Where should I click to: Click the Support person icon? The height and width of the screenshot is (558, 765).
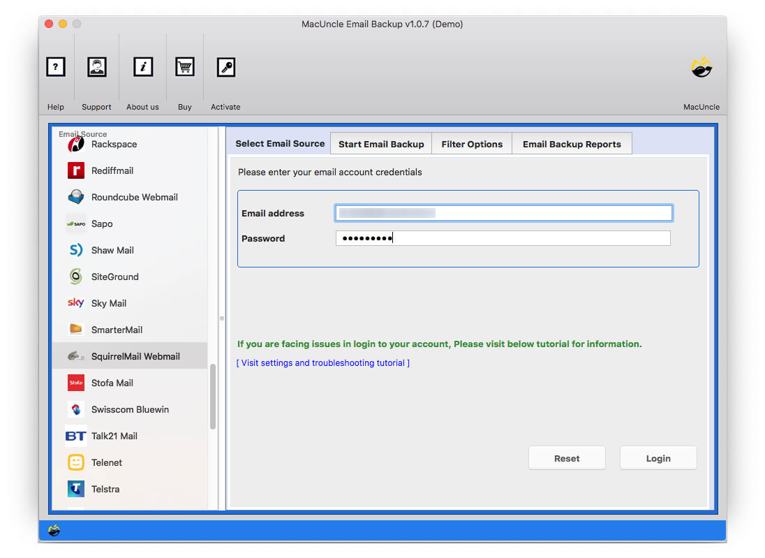tap(96, 67)
